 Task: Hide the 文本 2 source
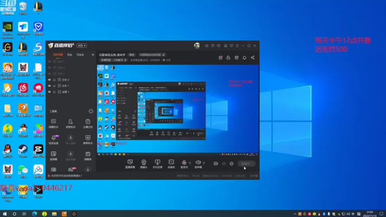pos(50,80)
